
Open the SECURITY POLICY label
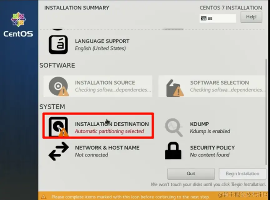pos(212,148)
